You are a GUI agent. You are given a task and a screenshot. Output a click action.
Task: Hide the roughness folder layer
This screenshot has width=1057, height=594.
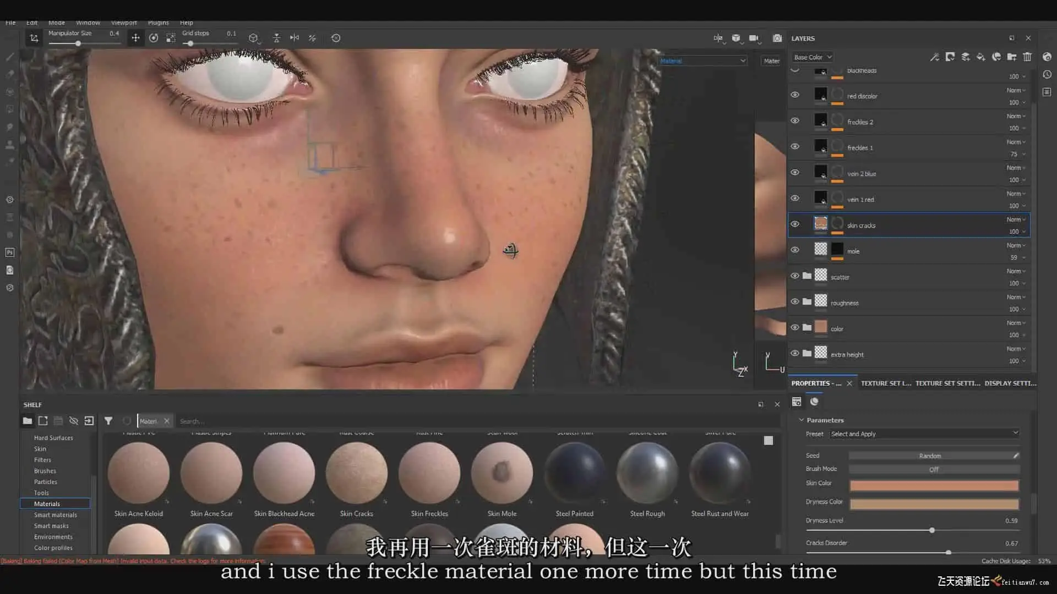tap(795, 301)
